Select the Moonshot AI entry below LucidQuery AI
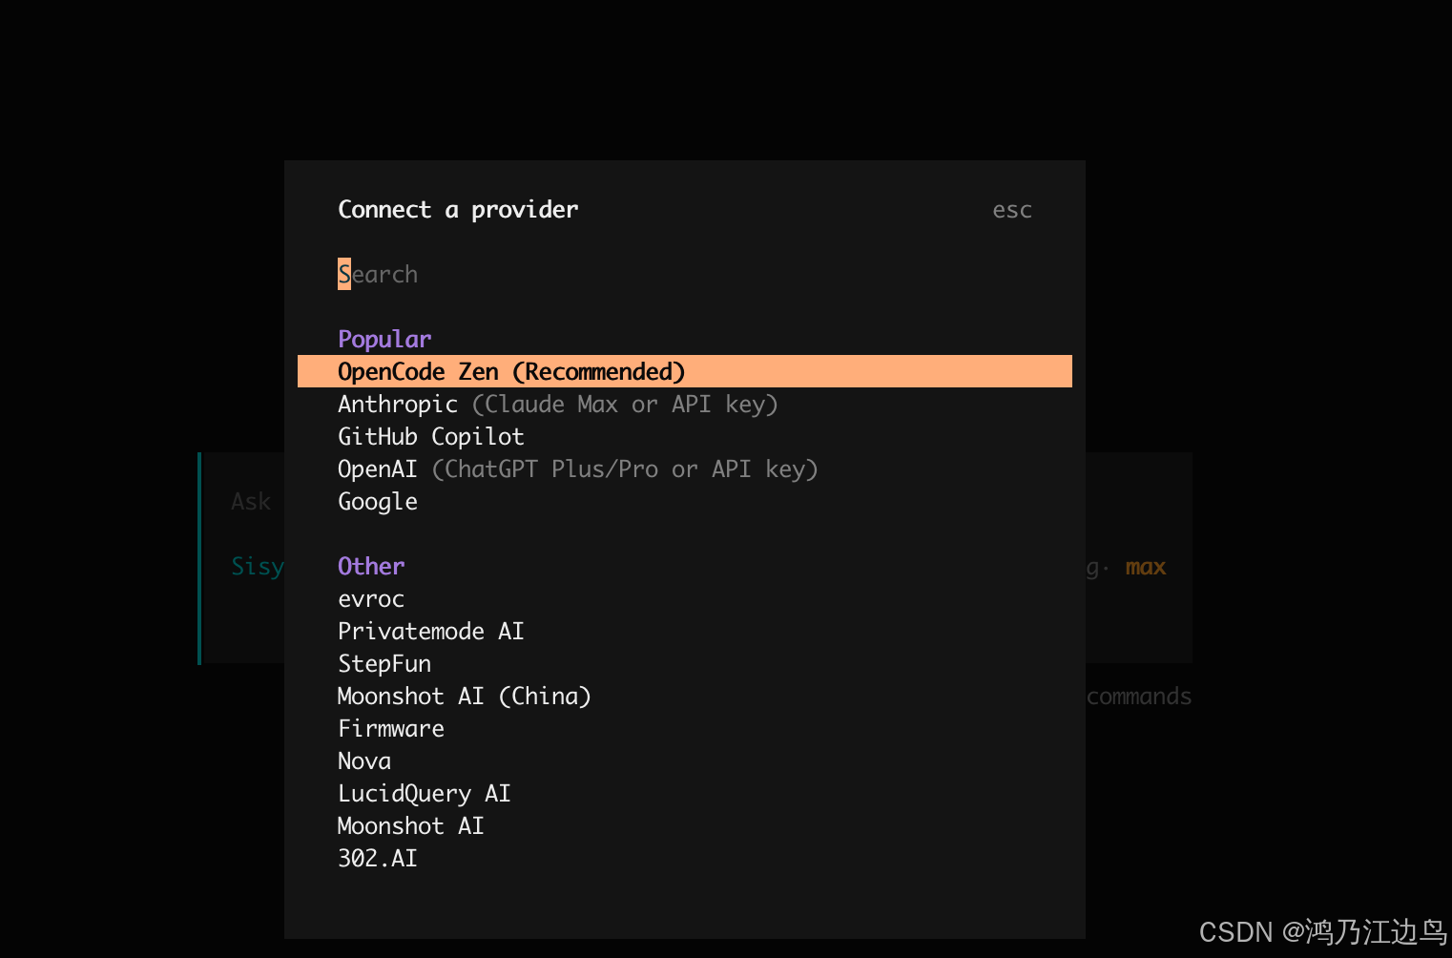Image resolution: width=1452 pixels, height=958 pixels. pos(684,825)
